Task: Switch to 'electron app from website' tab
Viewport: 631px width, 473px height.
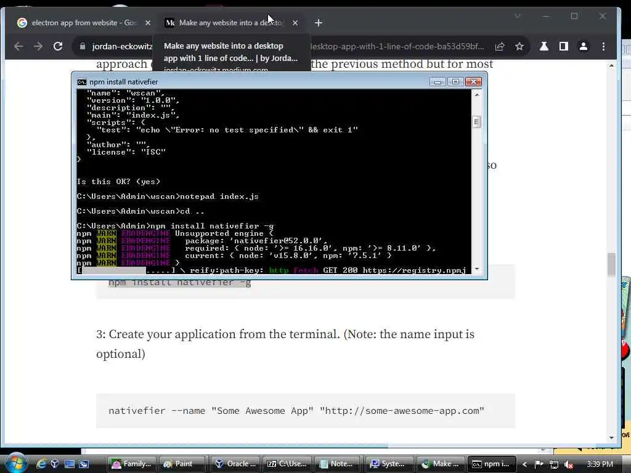Action: click(x=84, y=23)
